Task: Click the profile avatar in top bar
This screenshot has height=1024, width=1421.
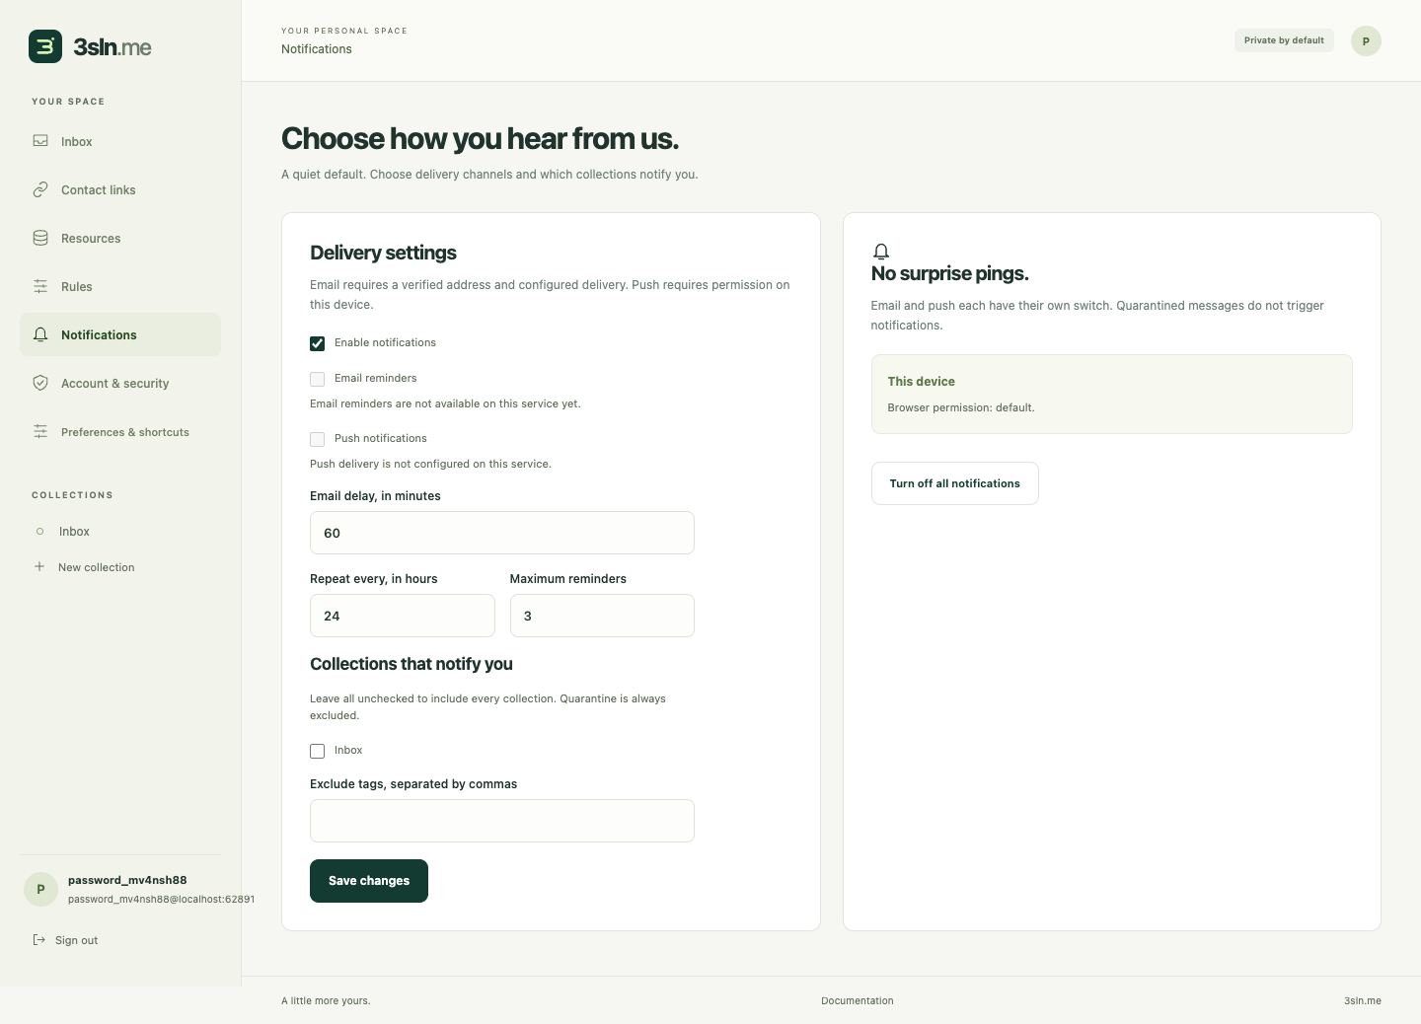Action: pyautogui.click(x=1366, y=40)
